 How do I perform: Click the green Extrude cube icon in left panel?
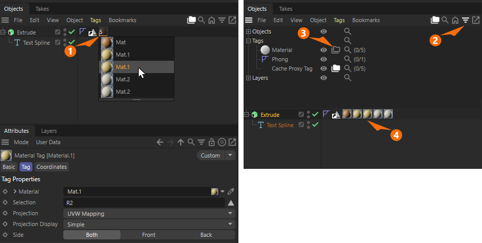pos(11,32)
